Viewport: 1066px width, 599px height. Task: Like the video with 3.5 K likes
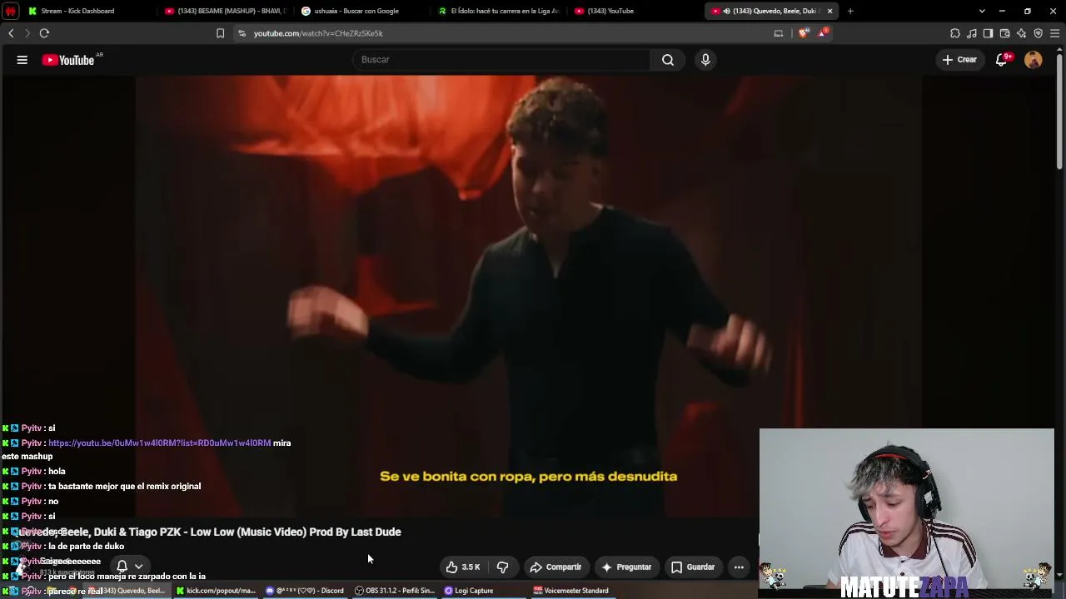pyautogui.click(x=463, y=567)
